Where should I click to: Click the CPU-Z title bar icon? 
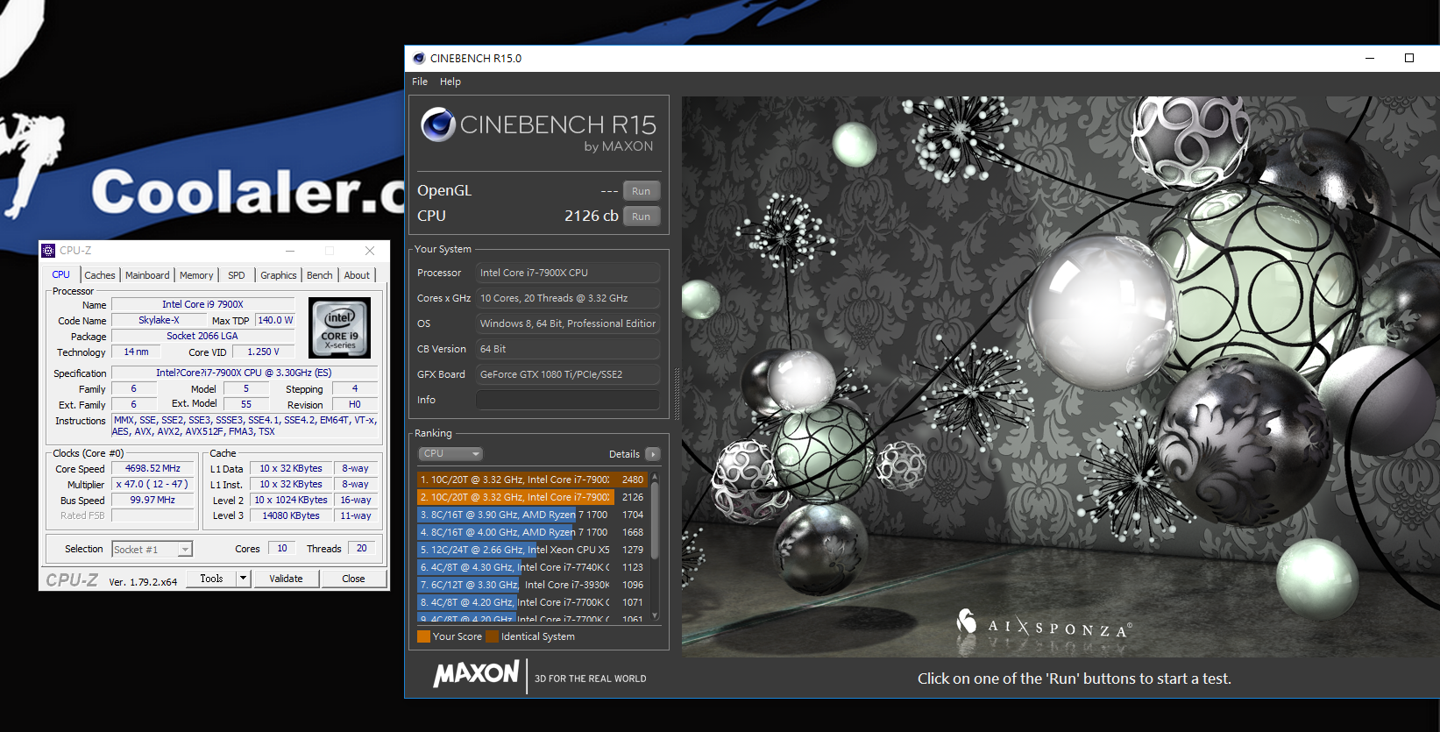[x=48, y=251]
